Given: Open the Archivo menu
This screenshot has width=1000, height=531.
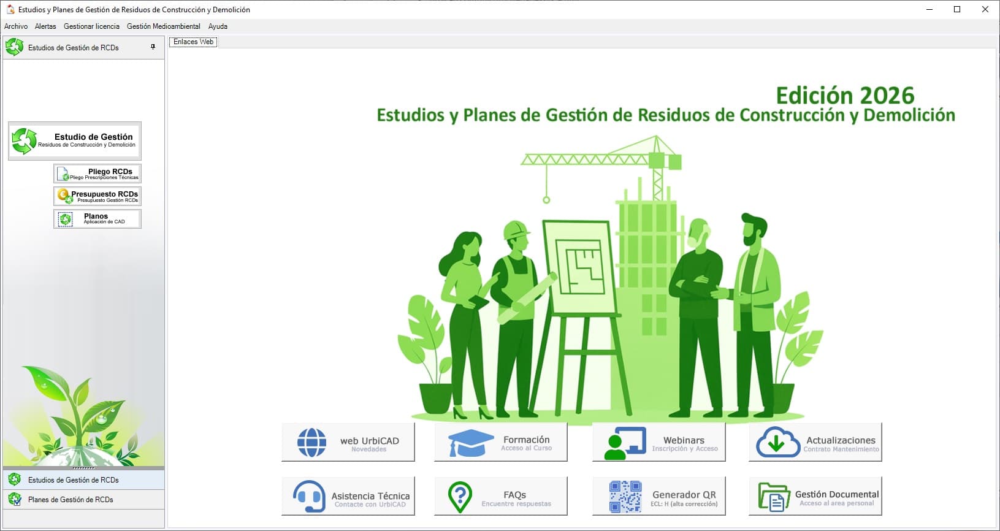Looking at the screenshot, I should coord(16,26).
